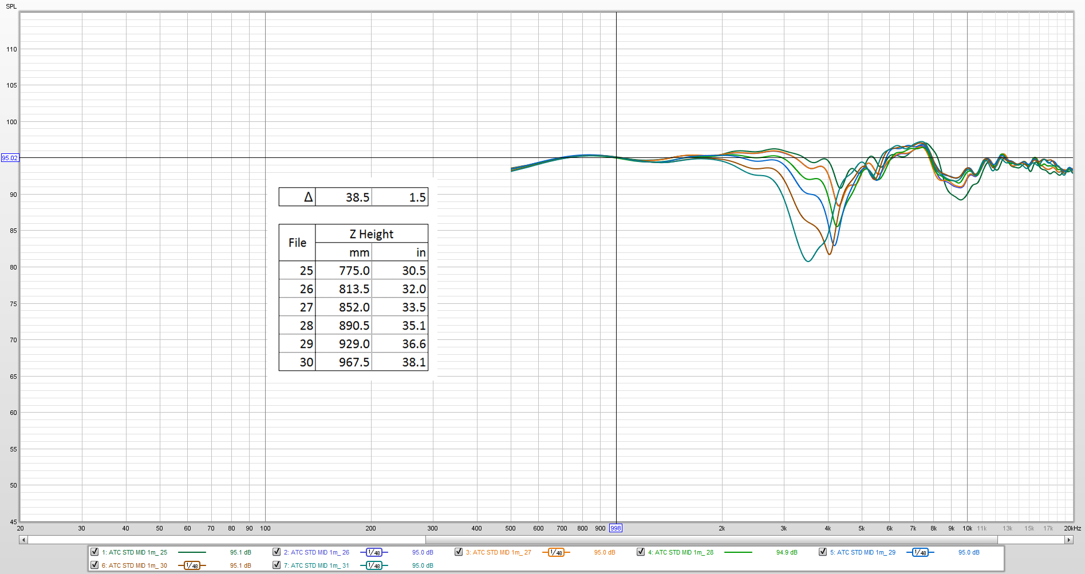This screenshot has height=574, width=1085.
Task: Click the 95.0 dB reading of trace 5
Action: [969, 552]
